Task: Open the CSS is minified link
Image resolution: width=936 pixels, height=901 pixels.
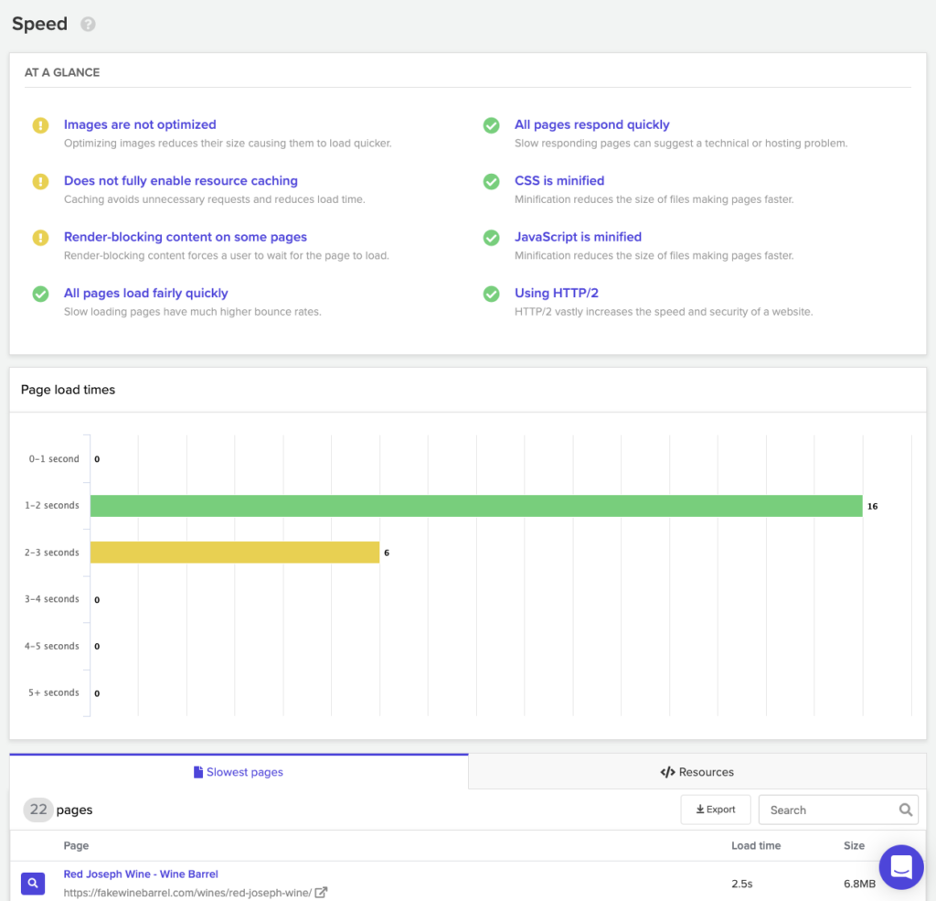Action: pos(559,180)
